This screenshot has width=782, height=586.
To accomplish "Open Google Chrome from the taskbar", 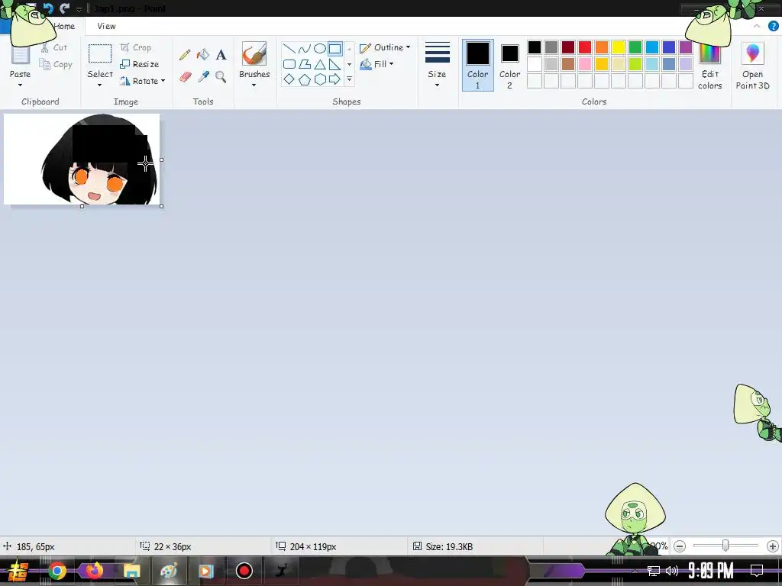I will 57,571.
